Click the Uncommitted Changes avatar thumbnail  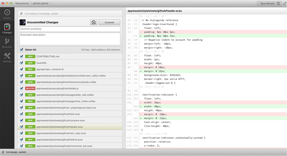coord(23,22)
